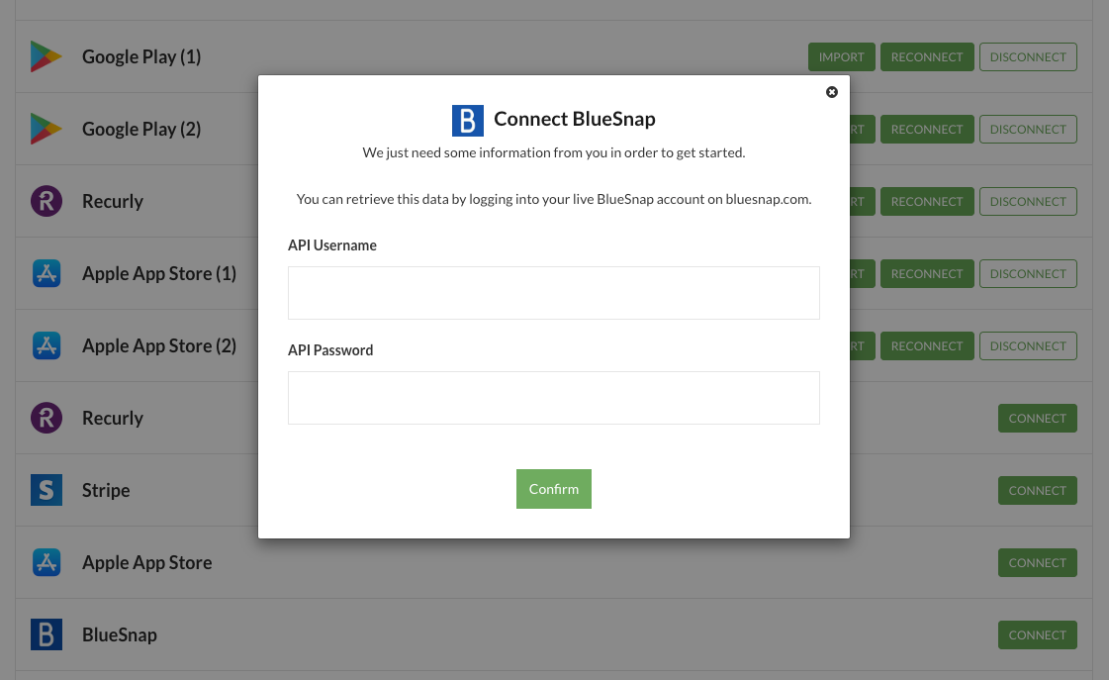Connect the unnumbered Apple App Store
Image resolution: width=1109 pixels, height=680 pixels.
tap(1038, 562)
